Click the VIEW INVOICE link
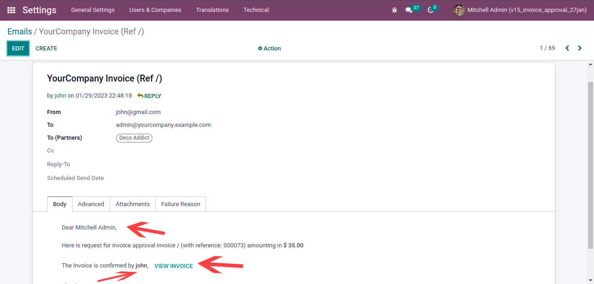Image resolution: width=594 pixels, height=284 pixels. pos(174,266)
